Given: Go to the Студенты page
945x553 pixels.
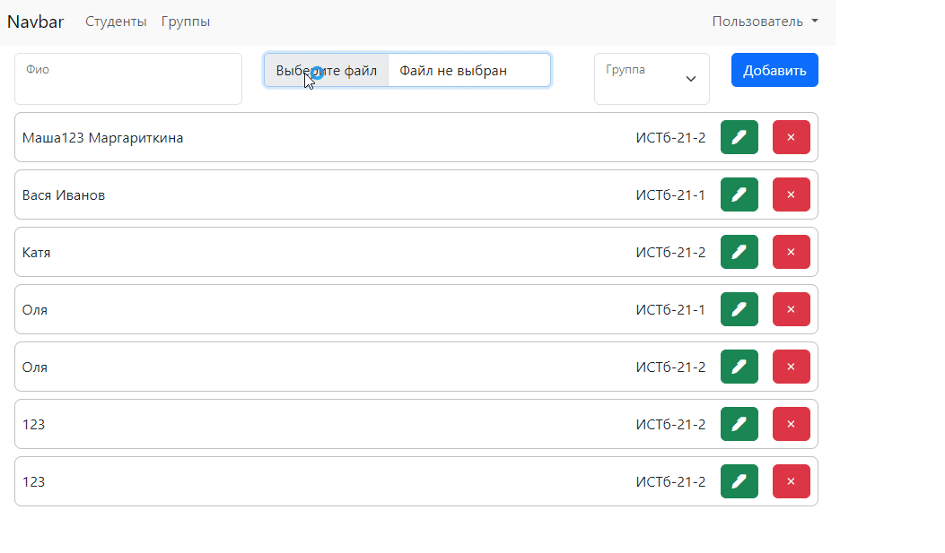Looking at the screenshot, I should (116, 22).
